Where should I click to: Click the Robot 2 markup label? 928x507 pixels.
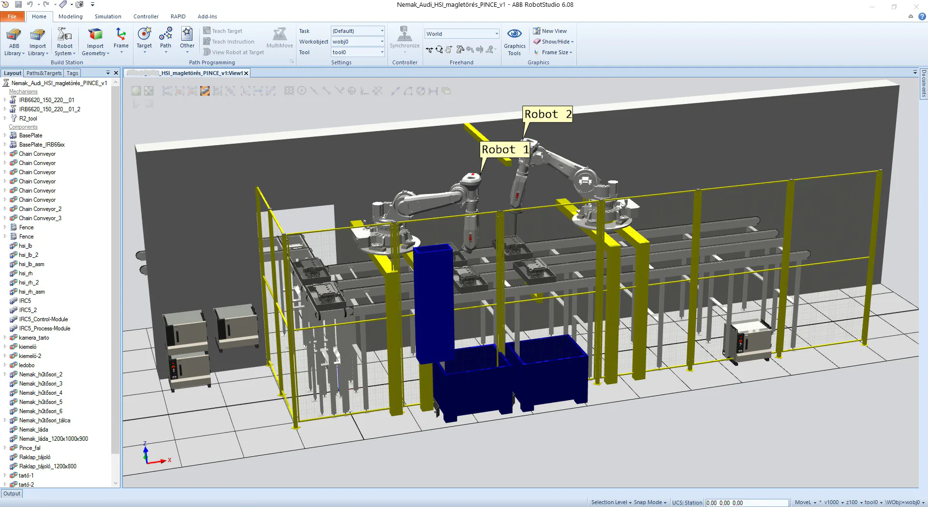pyautogui.click(x=548, y=114)
